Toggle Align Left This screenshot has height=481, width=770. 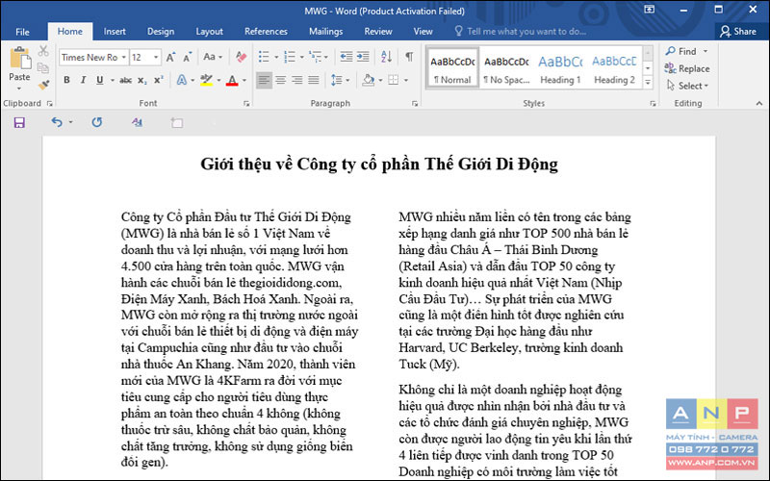(264, 80)
